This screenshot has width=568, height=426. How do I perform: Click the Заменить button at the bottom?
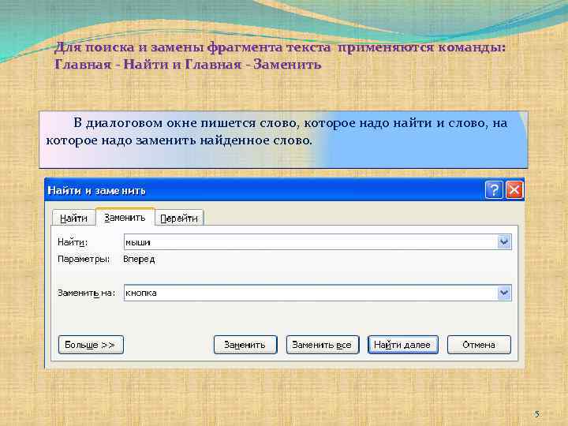click(x=245, y=345)
